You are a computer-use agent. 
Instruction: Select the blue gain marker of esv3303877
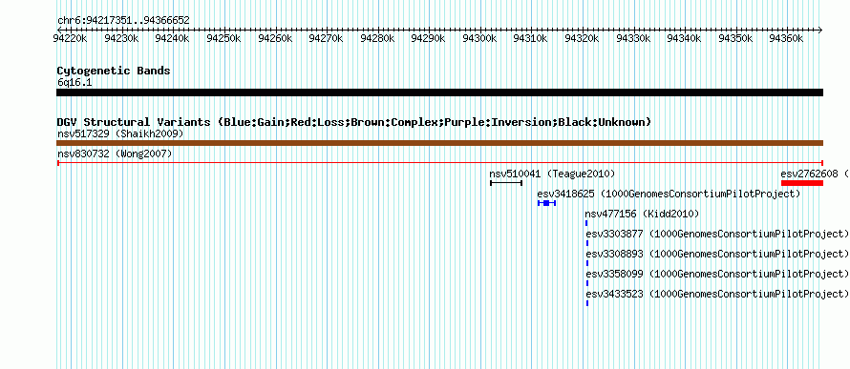pos(587,243)
